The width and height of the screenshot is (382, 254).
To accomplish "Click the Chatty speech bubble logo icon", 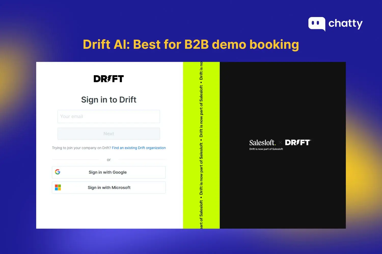I will coord(317,24).
